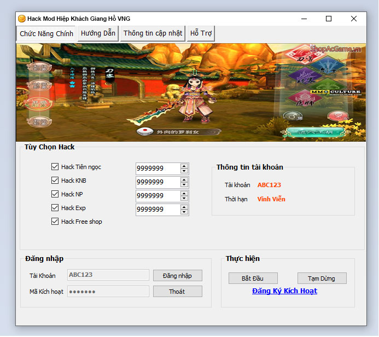Decrease the Hack Tiên ngọc value with down arrow
Image resolution: width=379 pixels, height=337 pixels.
coord(184,171)
